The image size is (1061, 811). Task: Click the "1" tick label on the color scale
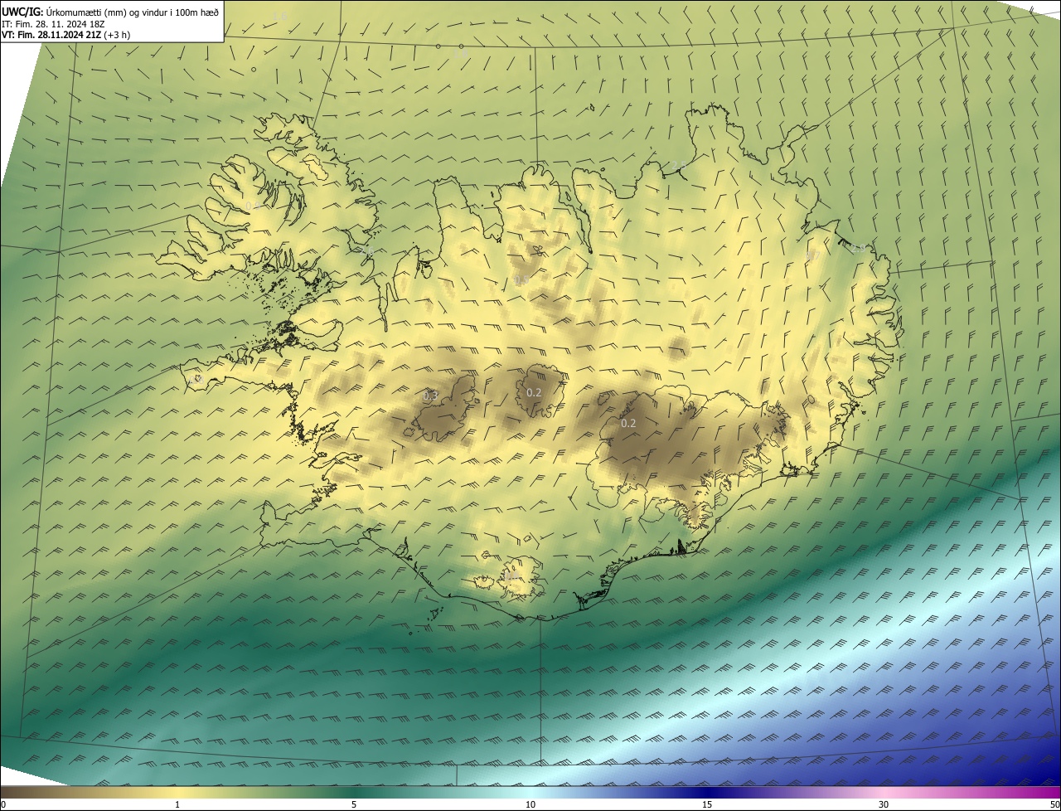point(177,805)
